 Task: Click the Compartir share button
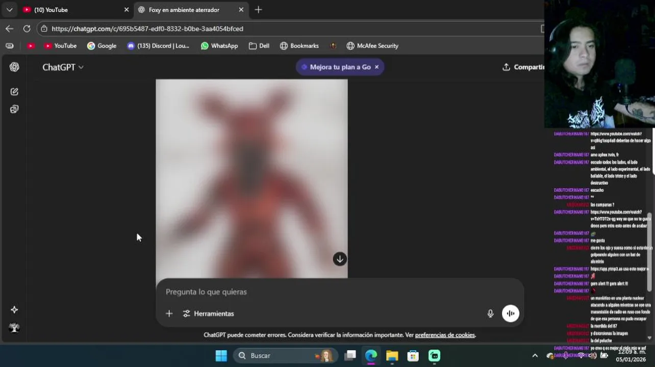coord(523,67)
